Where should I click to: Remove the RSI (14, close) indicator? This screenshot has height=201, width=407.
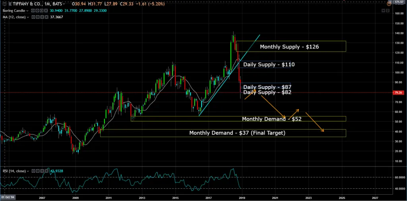pyautogui.click(x=47, y=171)
